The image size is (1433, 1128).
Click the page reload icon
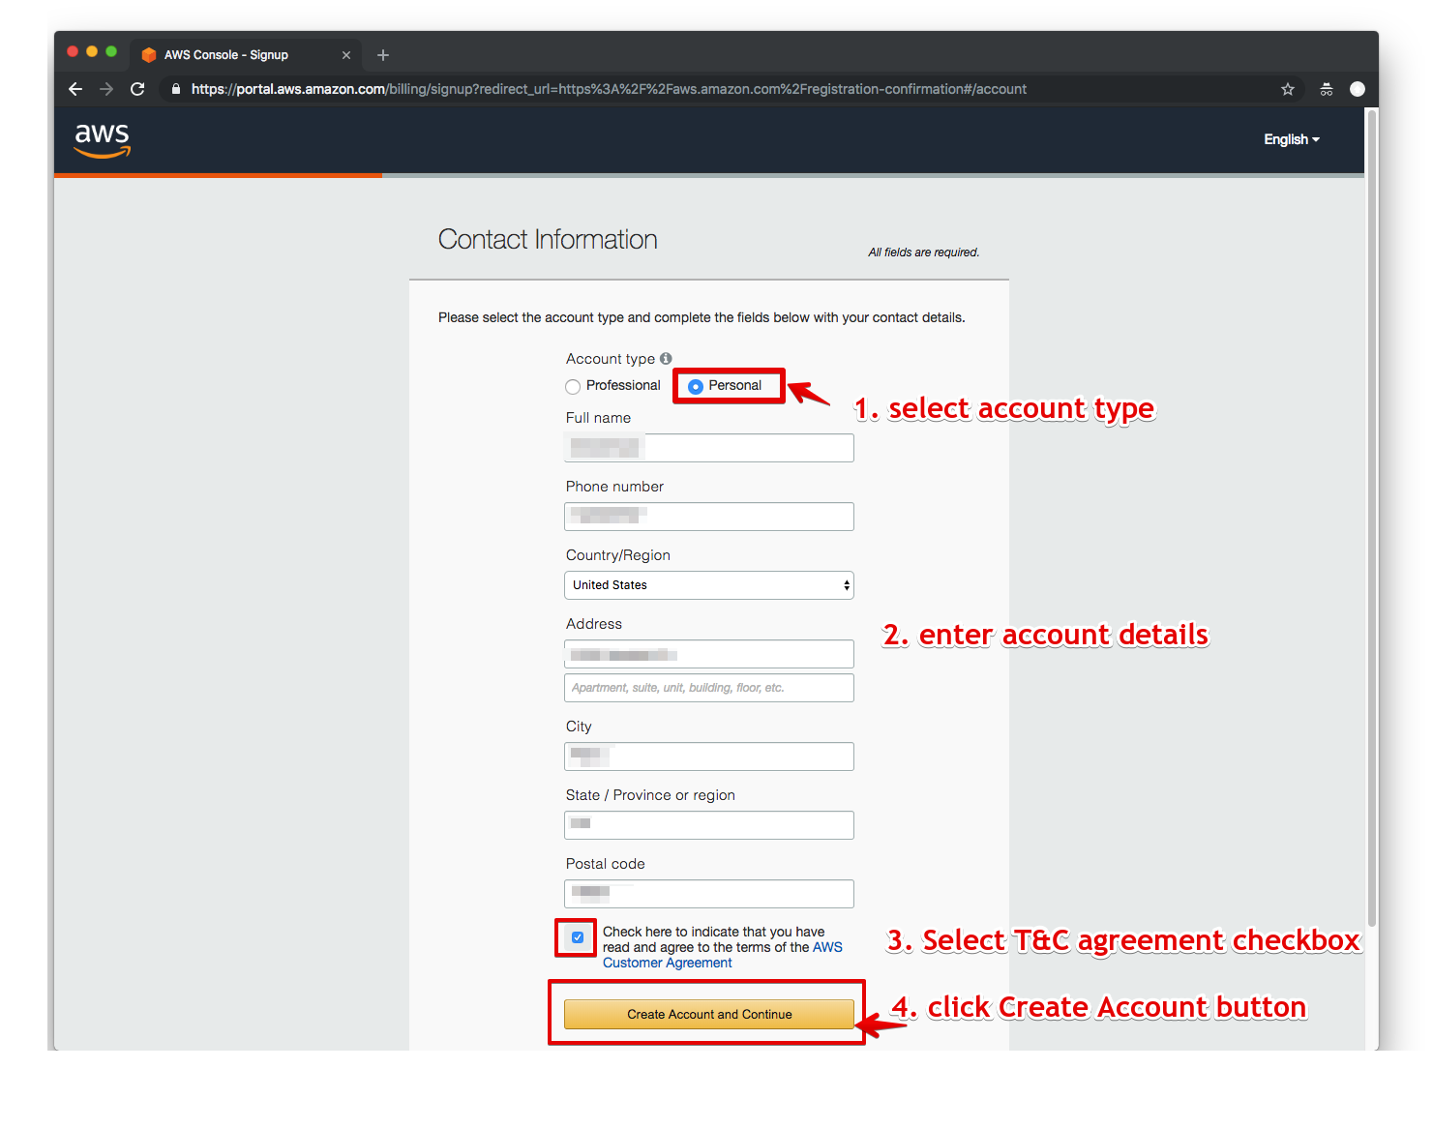[137, 88]
